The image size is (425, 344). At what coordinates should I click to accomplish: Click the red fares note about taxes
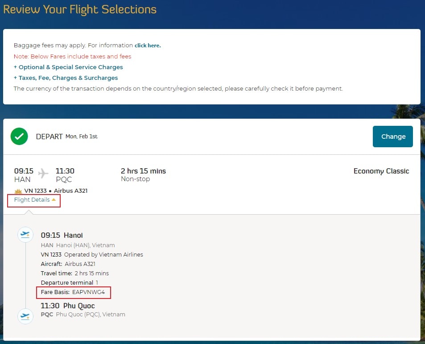click(72, 56)
